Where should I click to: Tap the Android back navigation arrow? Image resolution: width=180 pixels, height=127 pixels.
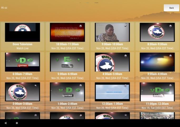[x=5, y=123]
